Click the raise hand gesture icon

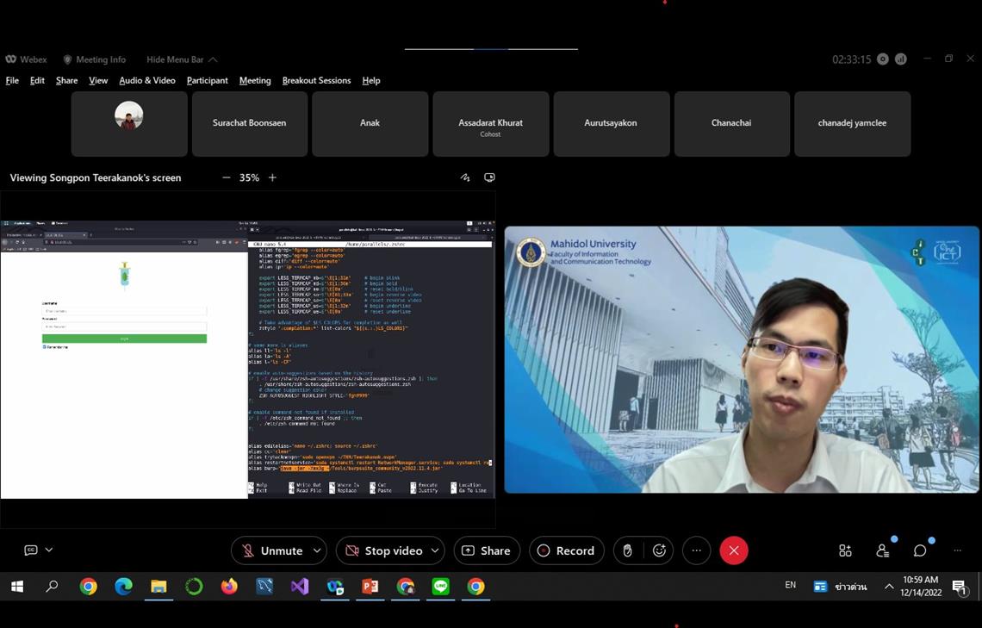[x=627, y=550]
